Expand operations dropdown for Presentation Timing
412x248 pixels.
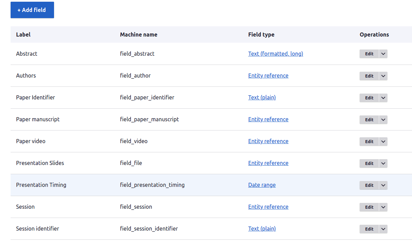(x=383, y=185)
